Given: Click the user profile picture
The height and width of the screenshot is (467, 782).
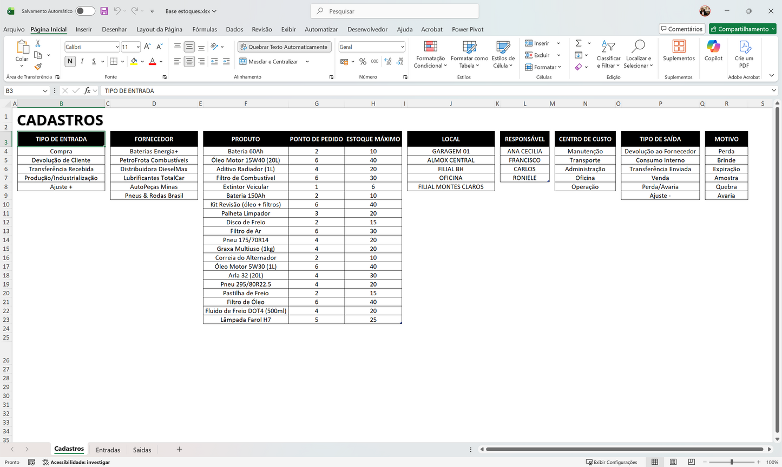Looking at the screenshot, I should click(x=705, y=11).
